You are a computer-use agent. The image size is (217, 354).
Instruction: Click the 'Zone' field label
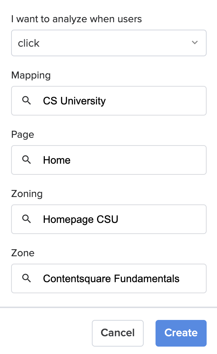(23, 253)
